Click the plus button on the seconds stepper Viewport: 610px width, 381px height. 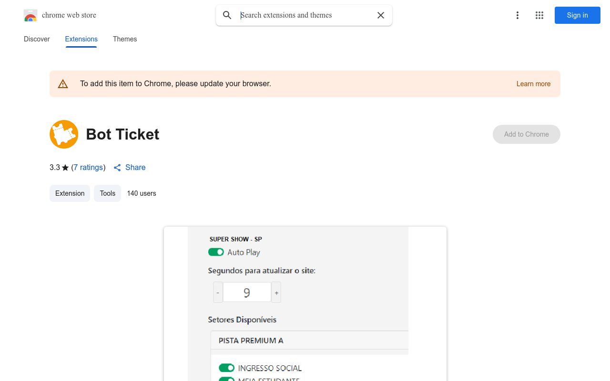click(276, 292)
